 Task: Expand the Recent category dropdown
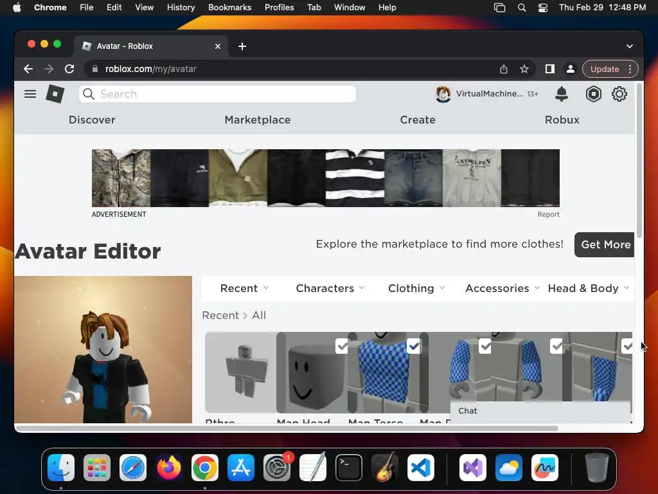click(x=244, y=288)
